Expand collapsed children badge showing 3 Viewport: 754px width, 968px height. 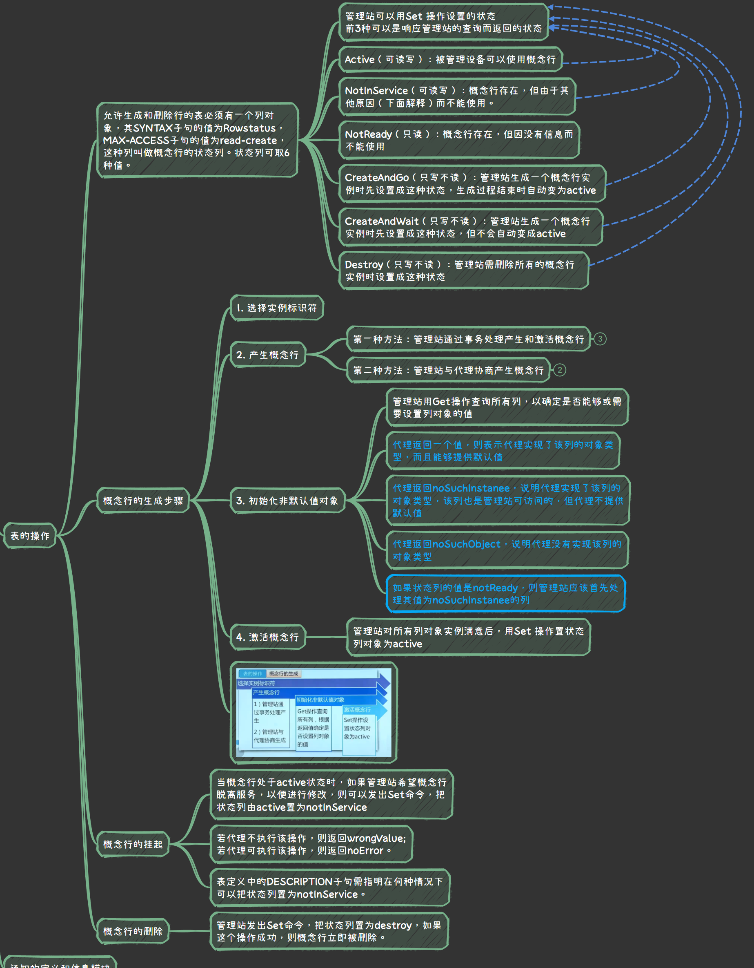pyautogui.click(x=600, y=339)
